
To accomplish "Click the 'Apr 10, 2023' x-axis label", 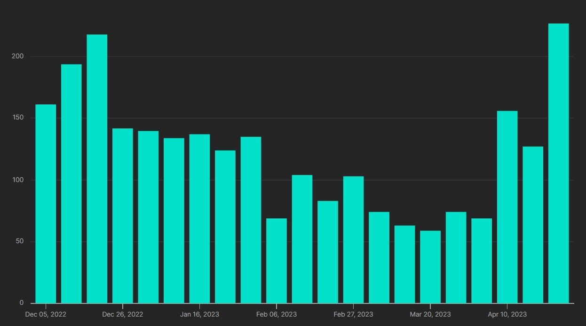I will 507,314.
